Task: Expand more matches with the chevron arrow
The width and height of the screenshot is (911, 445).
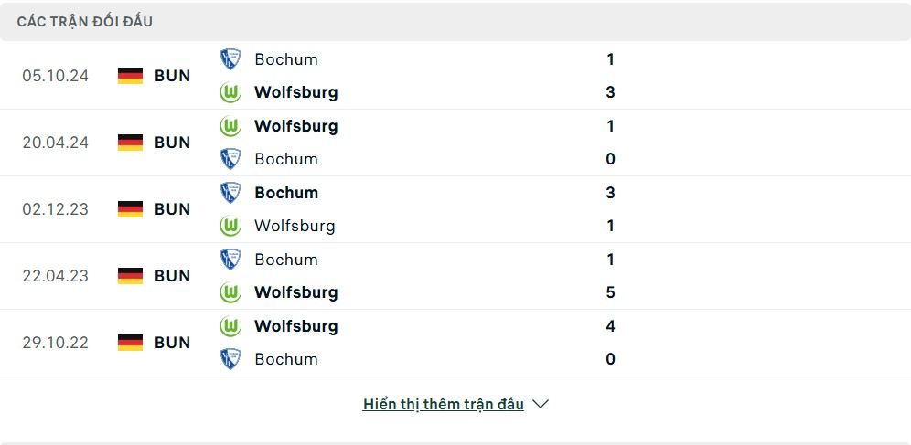Action: [x=541, y=404]
